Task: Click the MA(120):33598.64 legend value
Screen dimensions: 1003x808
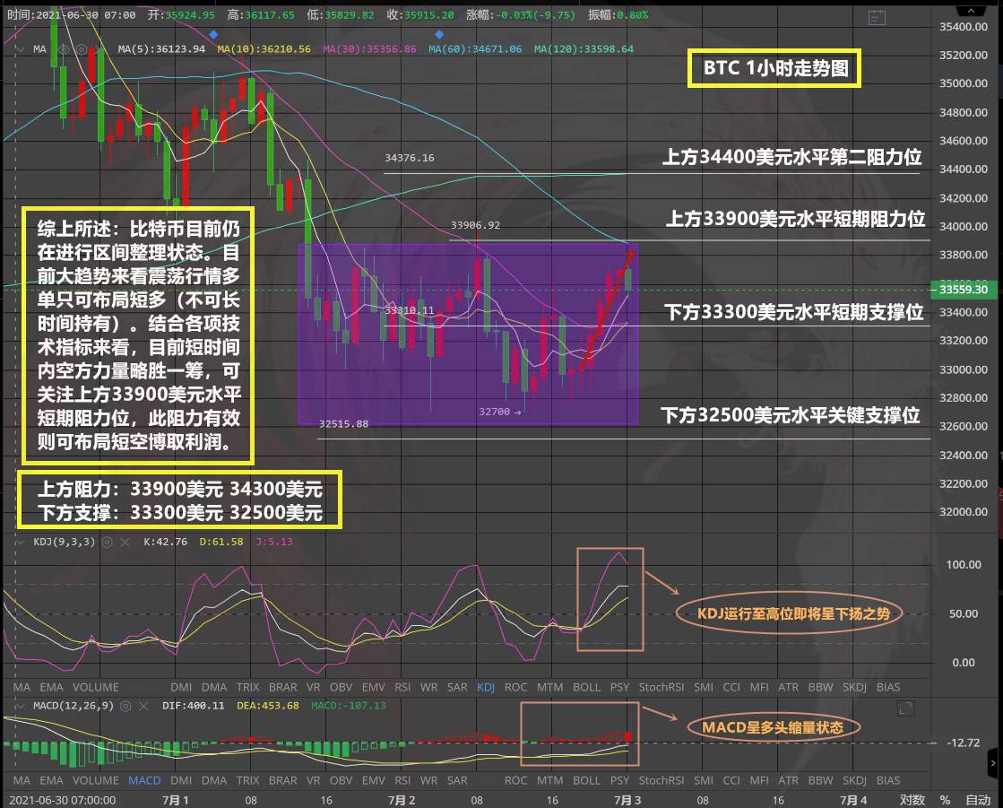Action: pos(584,49)
